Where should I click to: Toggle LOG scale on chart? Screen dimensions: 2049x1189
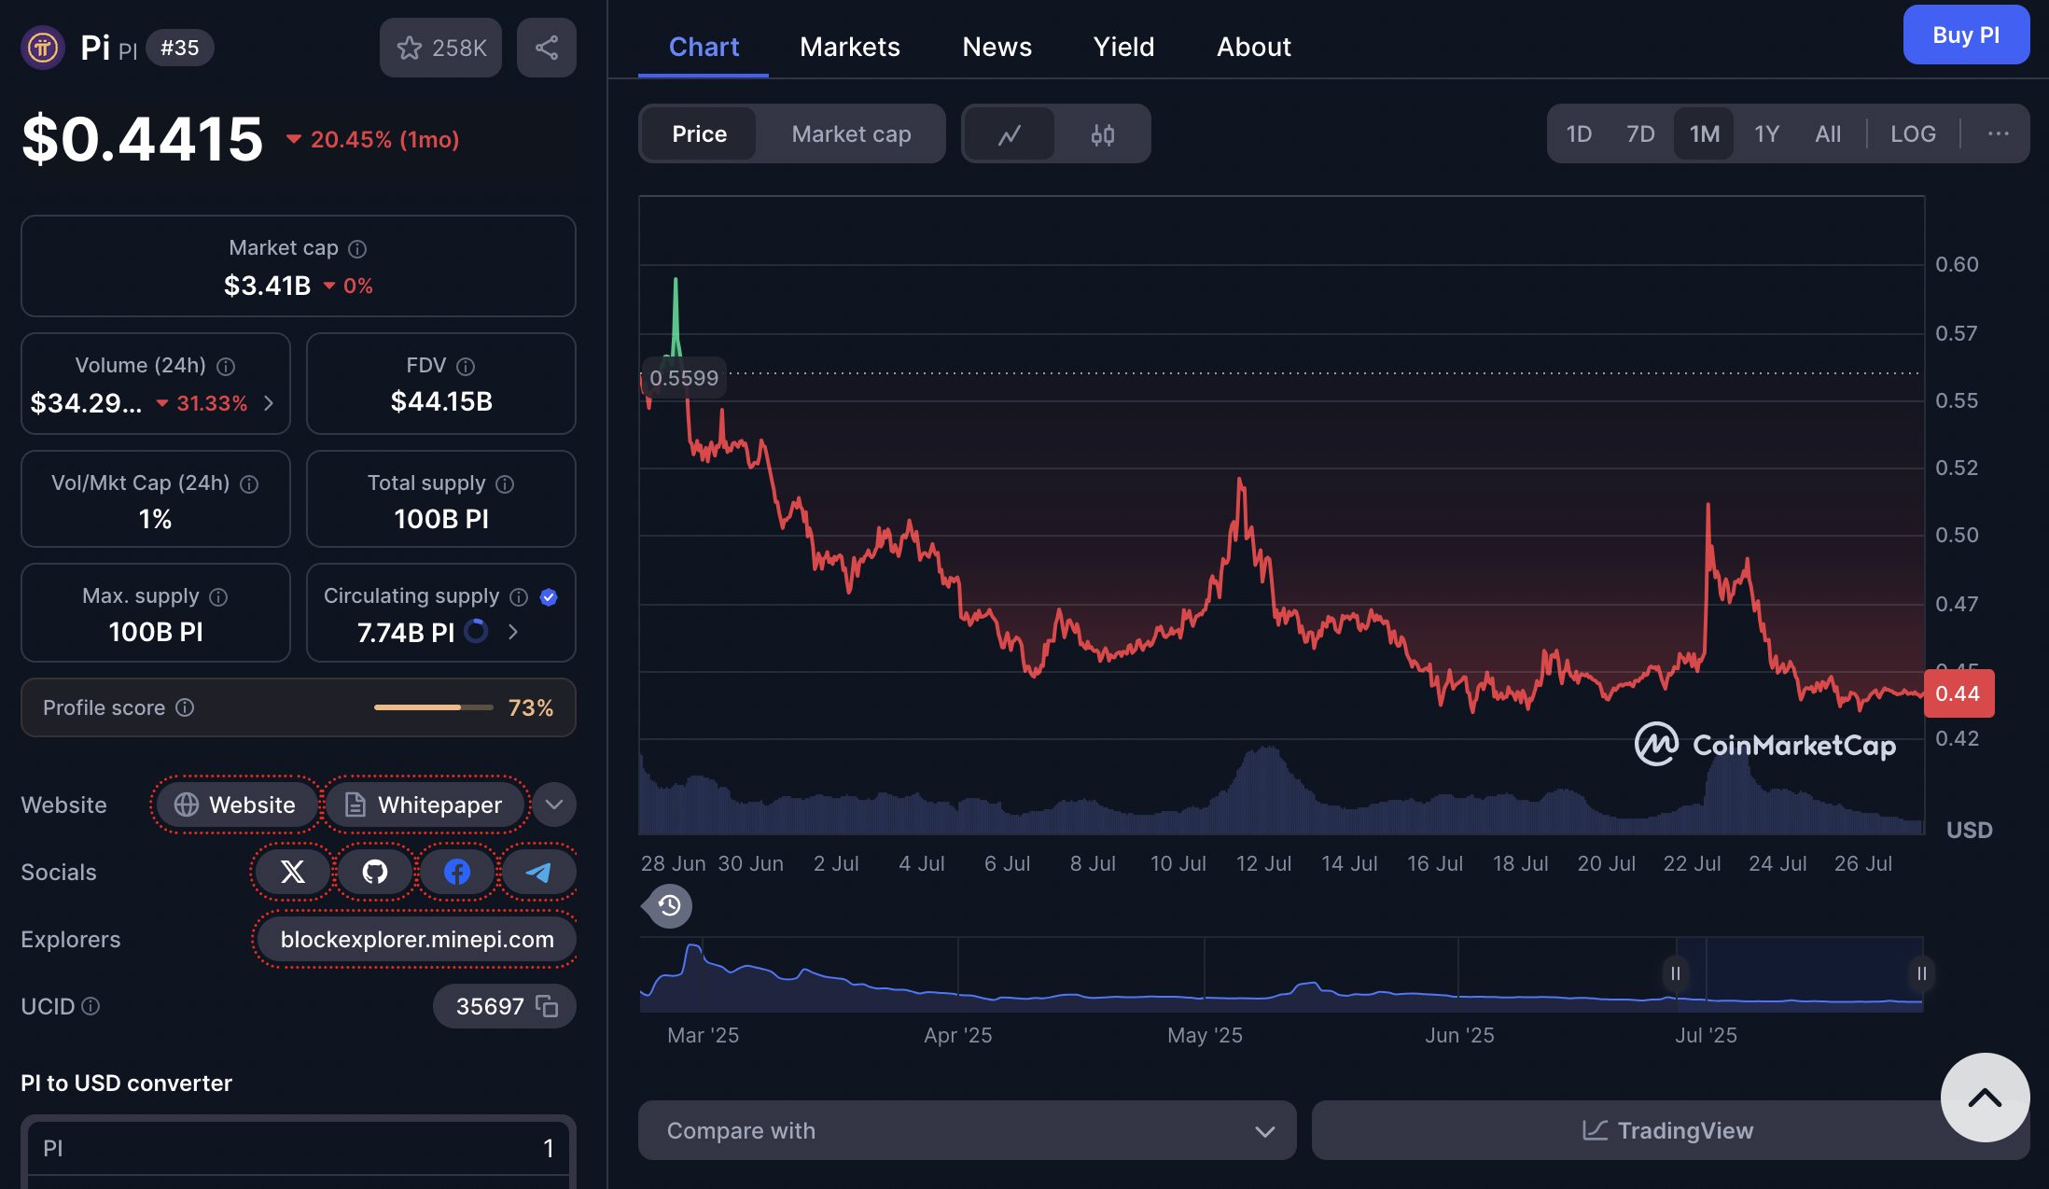coord(1913,134)
